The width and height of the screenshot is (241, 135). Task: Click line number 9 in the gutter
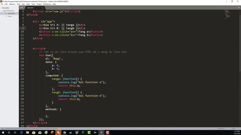[23, 28]
